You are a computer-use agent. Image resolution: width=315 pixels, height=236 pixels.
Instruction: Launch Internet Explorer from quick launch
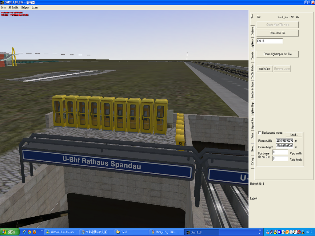[24, 232]
